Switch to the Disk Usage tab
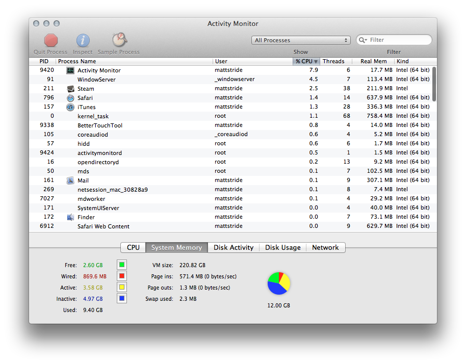The width and height of the screenshot is (466, 364). 282,248
